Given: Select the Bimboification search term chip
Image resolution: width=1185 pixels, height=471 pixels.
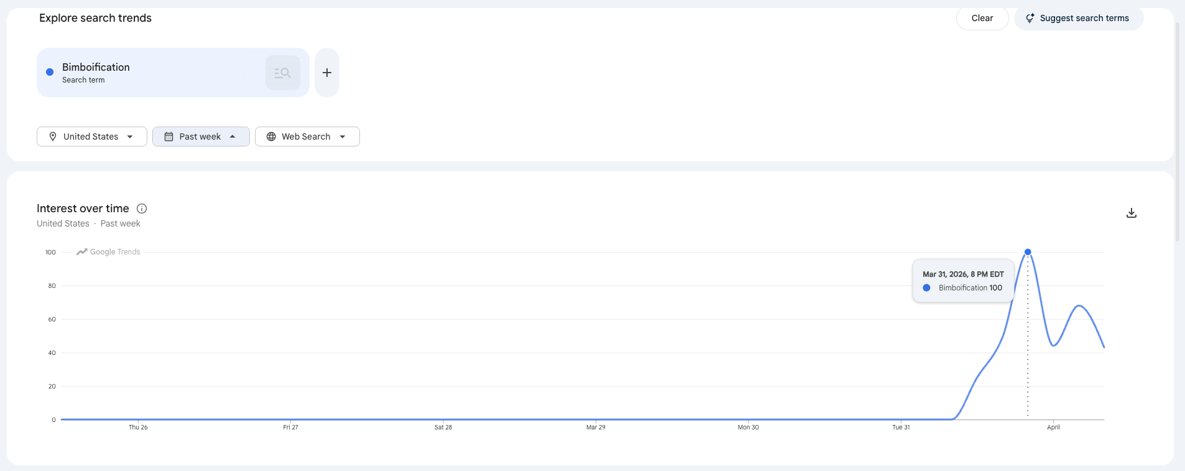Looking at the screenshot, I should (173, 73).
